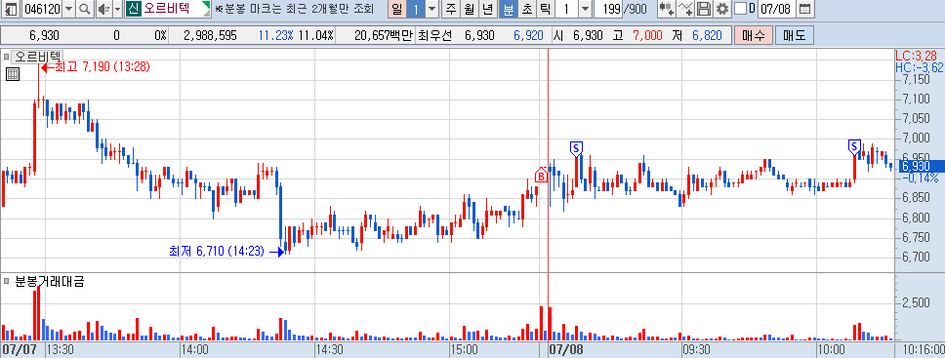Open the minute interval dropdown arrow
Screen dimensions: 945x358
pyautogui.click(x=585, y=9)
